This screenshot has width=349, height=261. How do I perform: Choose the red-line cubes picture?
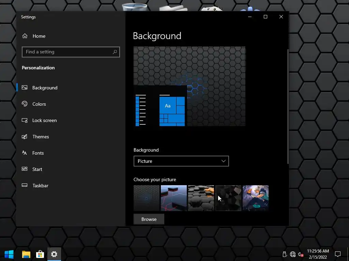click(x=173, y=198)
